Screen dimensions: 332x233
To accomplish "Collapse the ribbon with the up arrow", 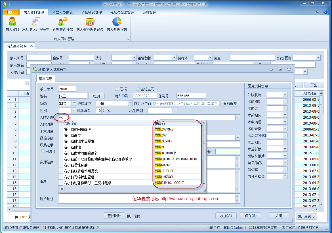I will [x=316, y=12].
